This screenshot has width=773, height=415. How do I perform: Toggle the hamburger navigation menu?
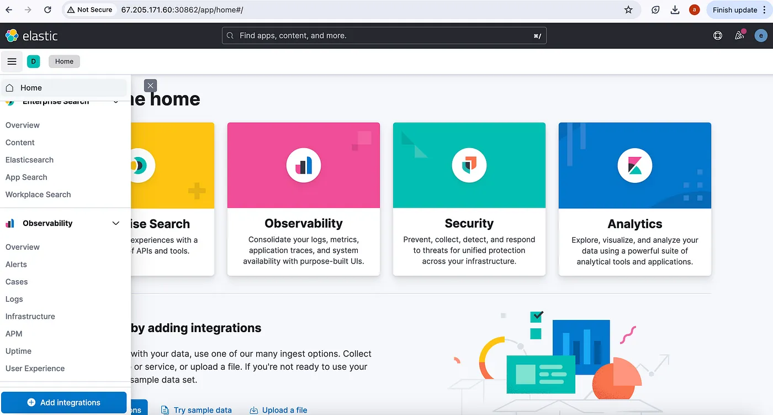tap(12, 61)
